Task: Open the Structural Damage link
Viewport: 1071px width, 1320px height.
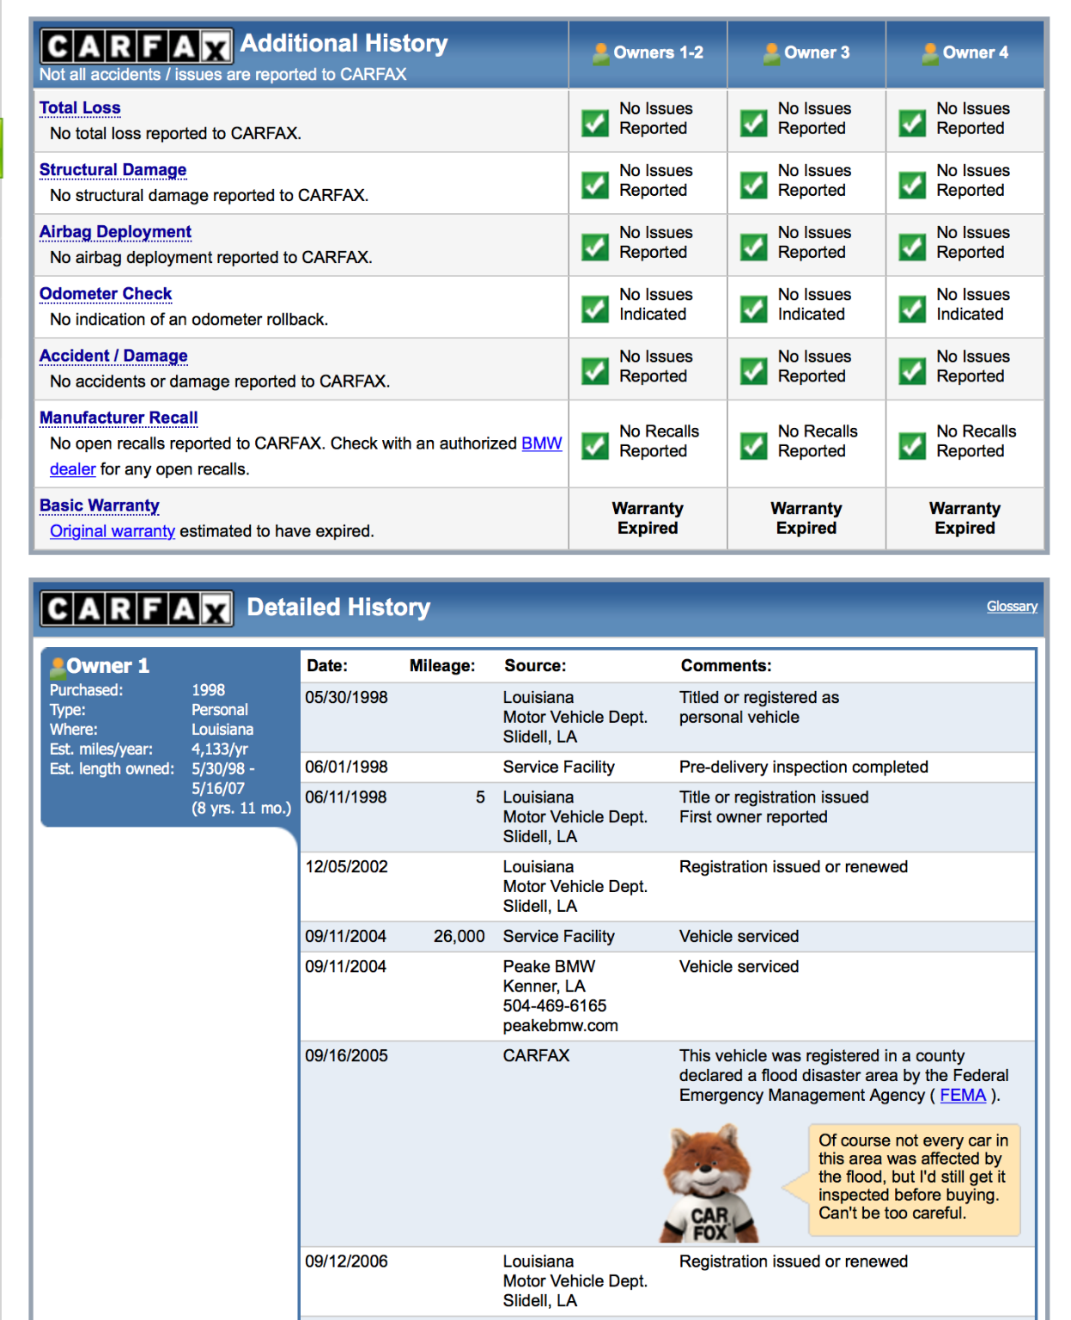Action: point(113,170)
